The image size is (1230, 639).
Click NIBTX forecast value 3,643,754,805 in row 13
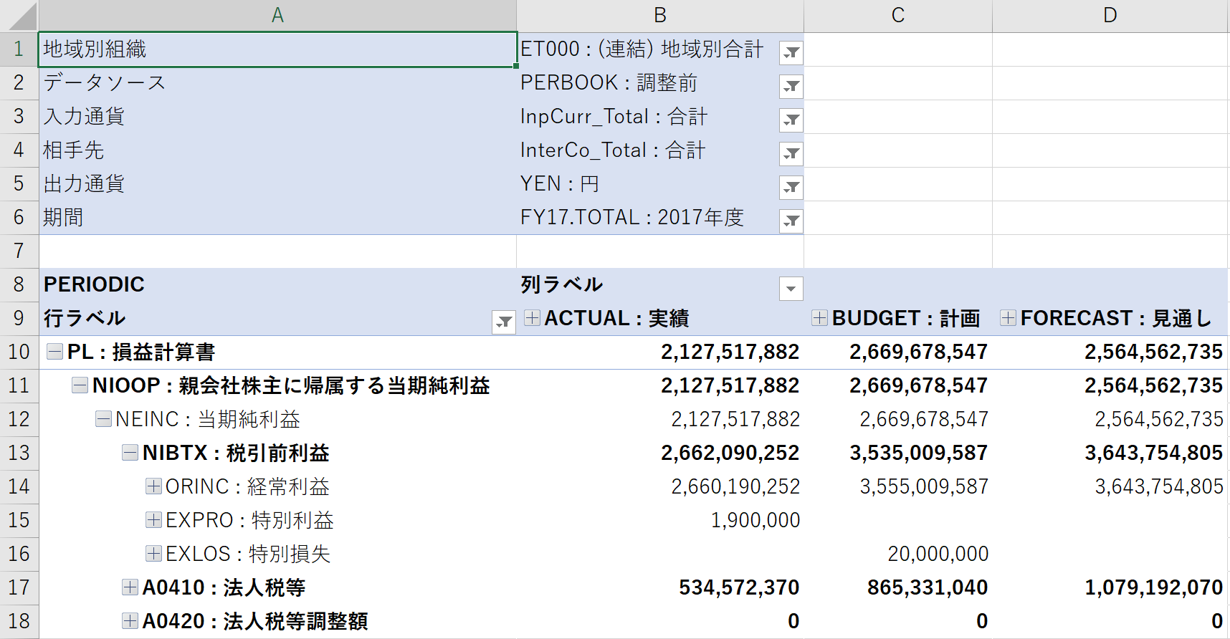[1153, 453]
